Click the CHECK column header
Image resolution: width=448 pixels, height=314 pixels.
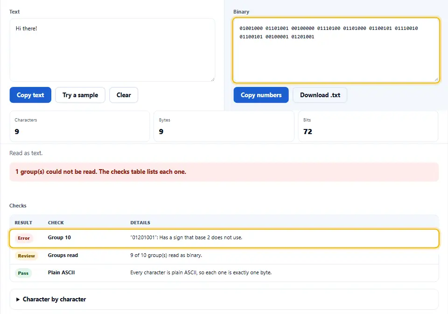tap(56, 222)
